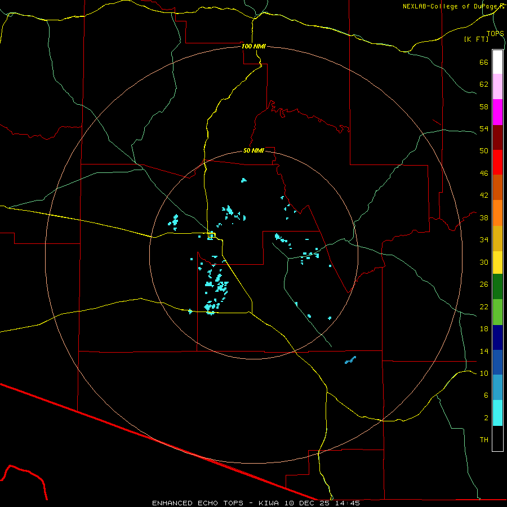Click the legend value 66
The height and width of the screenshot is (507, 507).
[484, 62]
